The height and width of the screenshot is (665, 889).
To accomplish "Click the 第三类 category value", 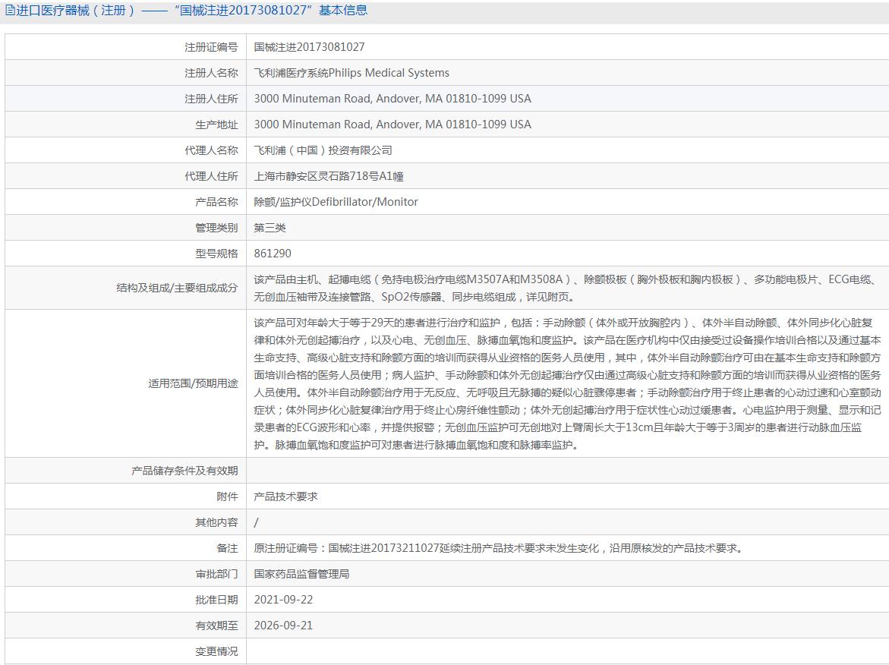I will click(x=270, y=228).
